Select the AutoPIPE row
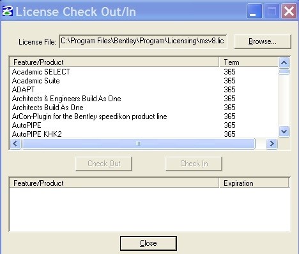This screenshot has height=254, width=299. 144,125
